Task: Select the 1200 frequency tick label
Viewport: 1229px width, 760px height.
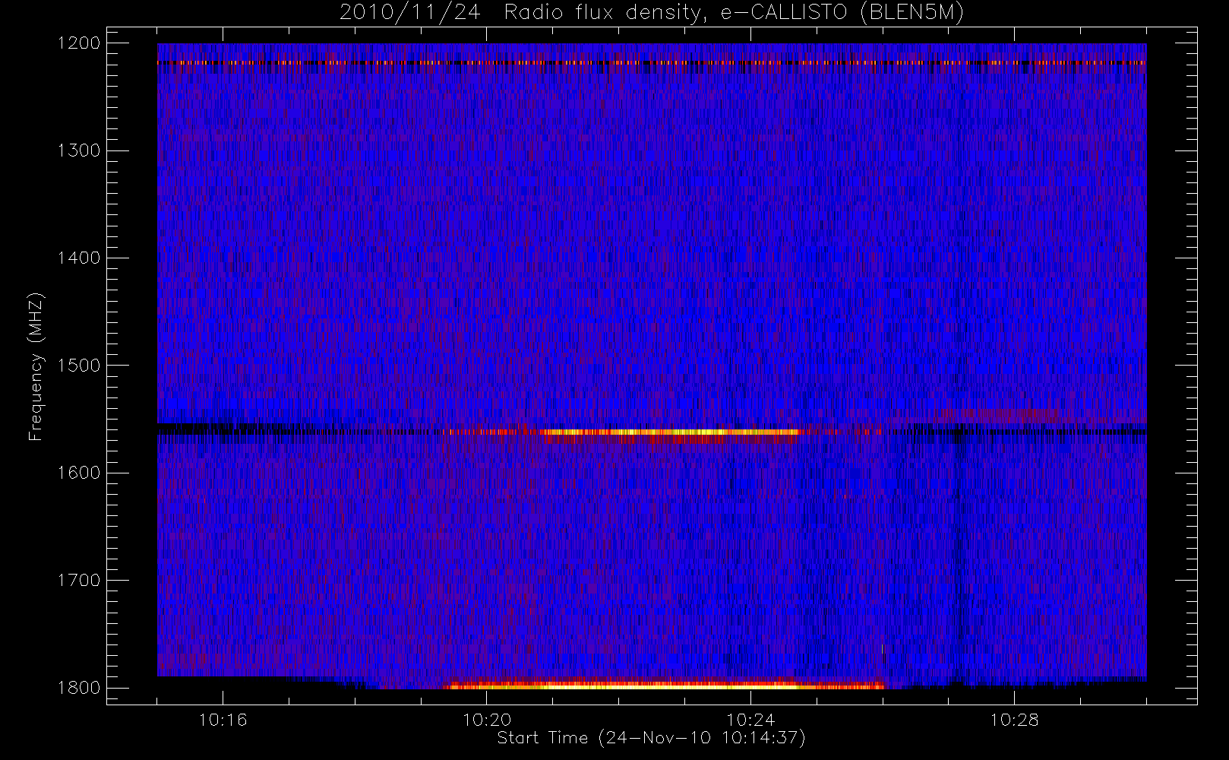Action: [x=79, y=43]
